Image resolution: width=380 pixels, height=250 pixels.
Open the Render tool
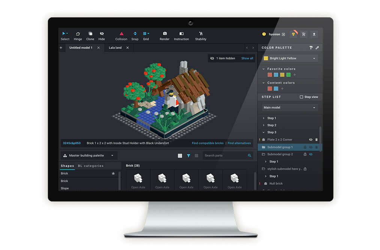(x=164, y=36)
